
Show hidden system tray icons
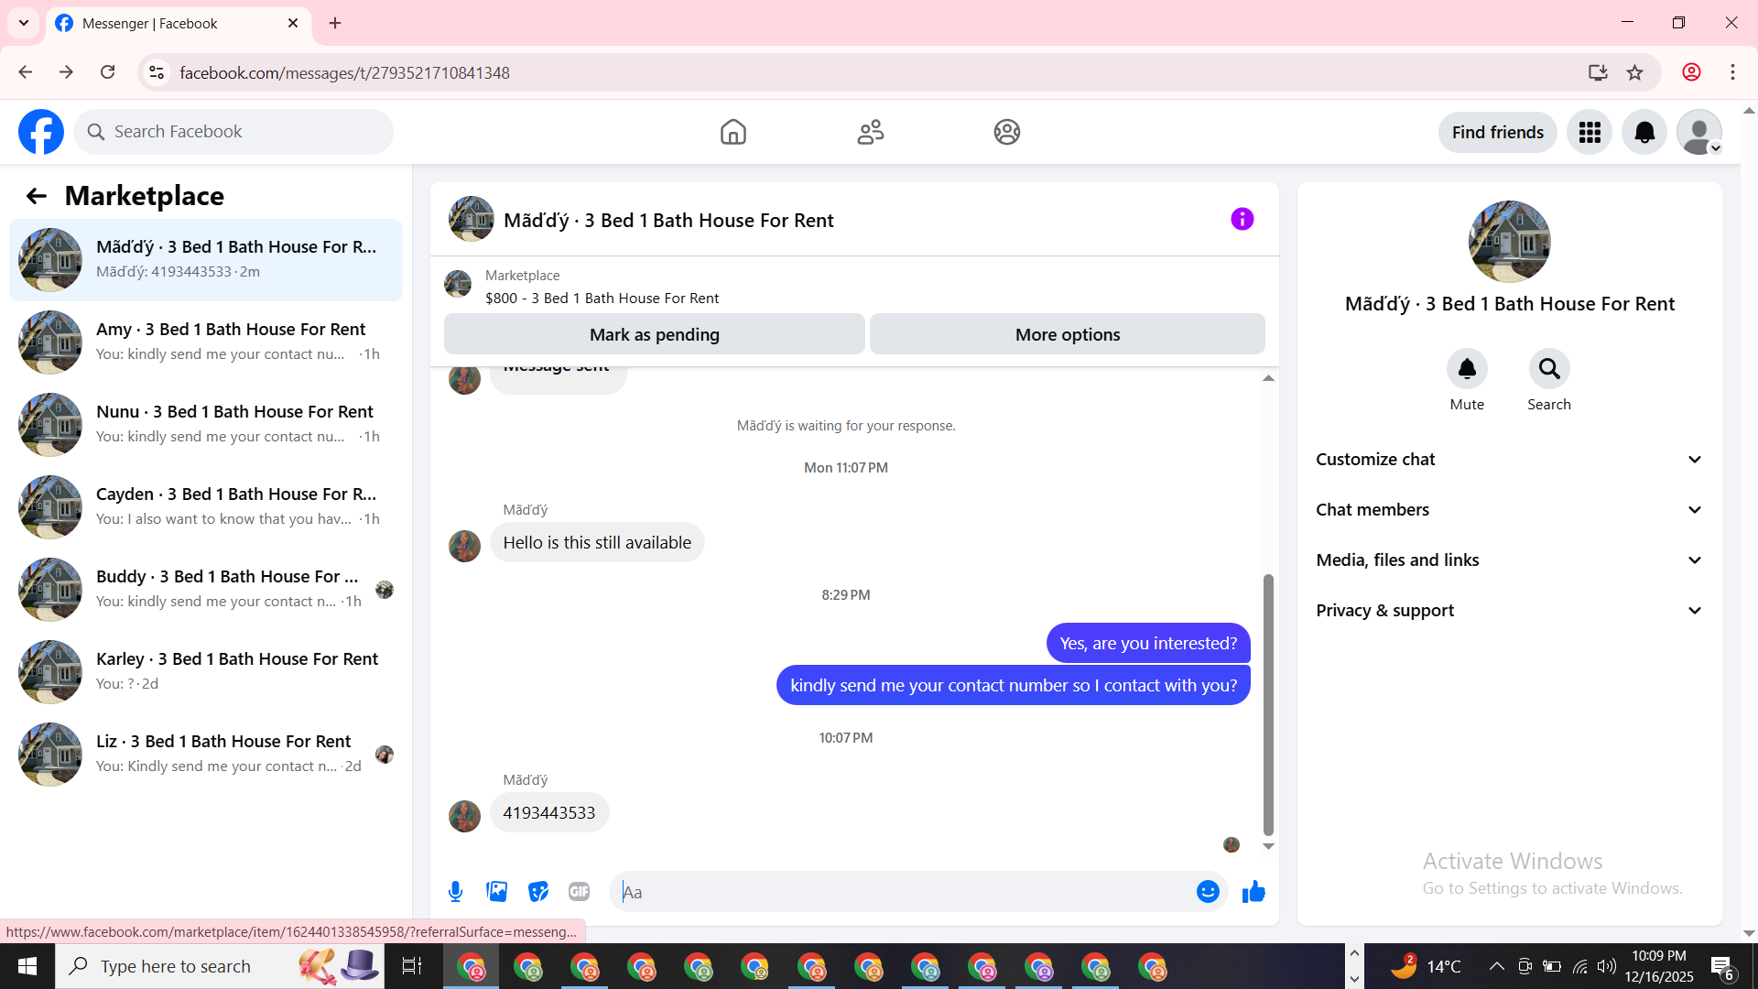pos(1496,966)
